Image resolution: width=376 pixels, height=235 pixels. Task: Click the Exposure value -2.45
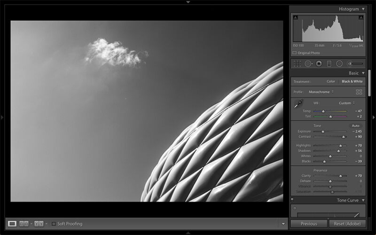(357, 132)
